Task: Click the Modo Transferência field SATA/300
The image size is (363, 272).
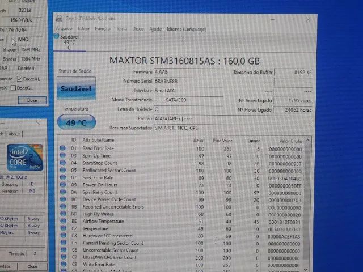Action: (188, 100)
